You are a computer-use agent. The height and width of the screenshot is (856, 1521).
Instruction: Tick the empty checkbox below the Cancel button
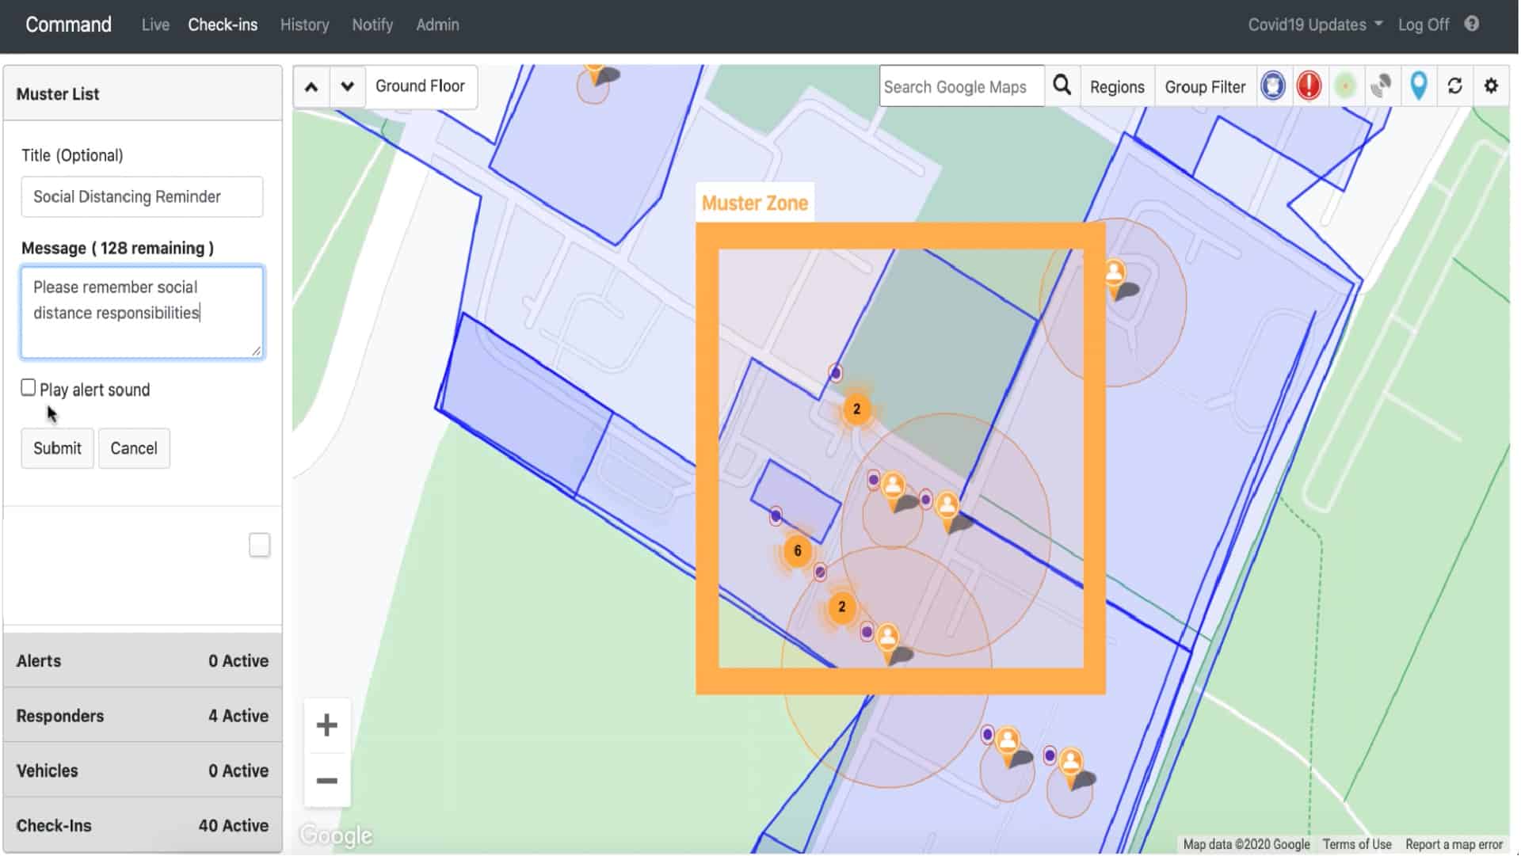(x=259, y=545)
